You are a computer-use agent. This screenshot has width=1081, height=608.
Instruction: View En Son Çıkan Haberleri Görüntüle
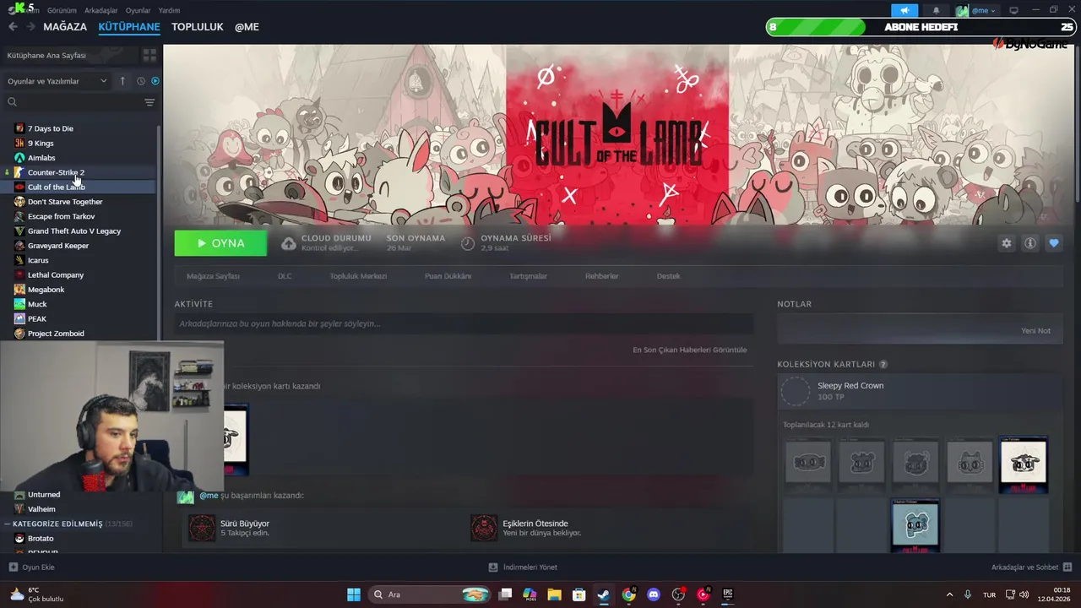pos(689,350)
